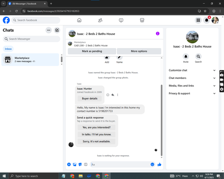Viewport: 224px width, 179px height.
Task: Open the notifications bell
Action: point(207,20)
